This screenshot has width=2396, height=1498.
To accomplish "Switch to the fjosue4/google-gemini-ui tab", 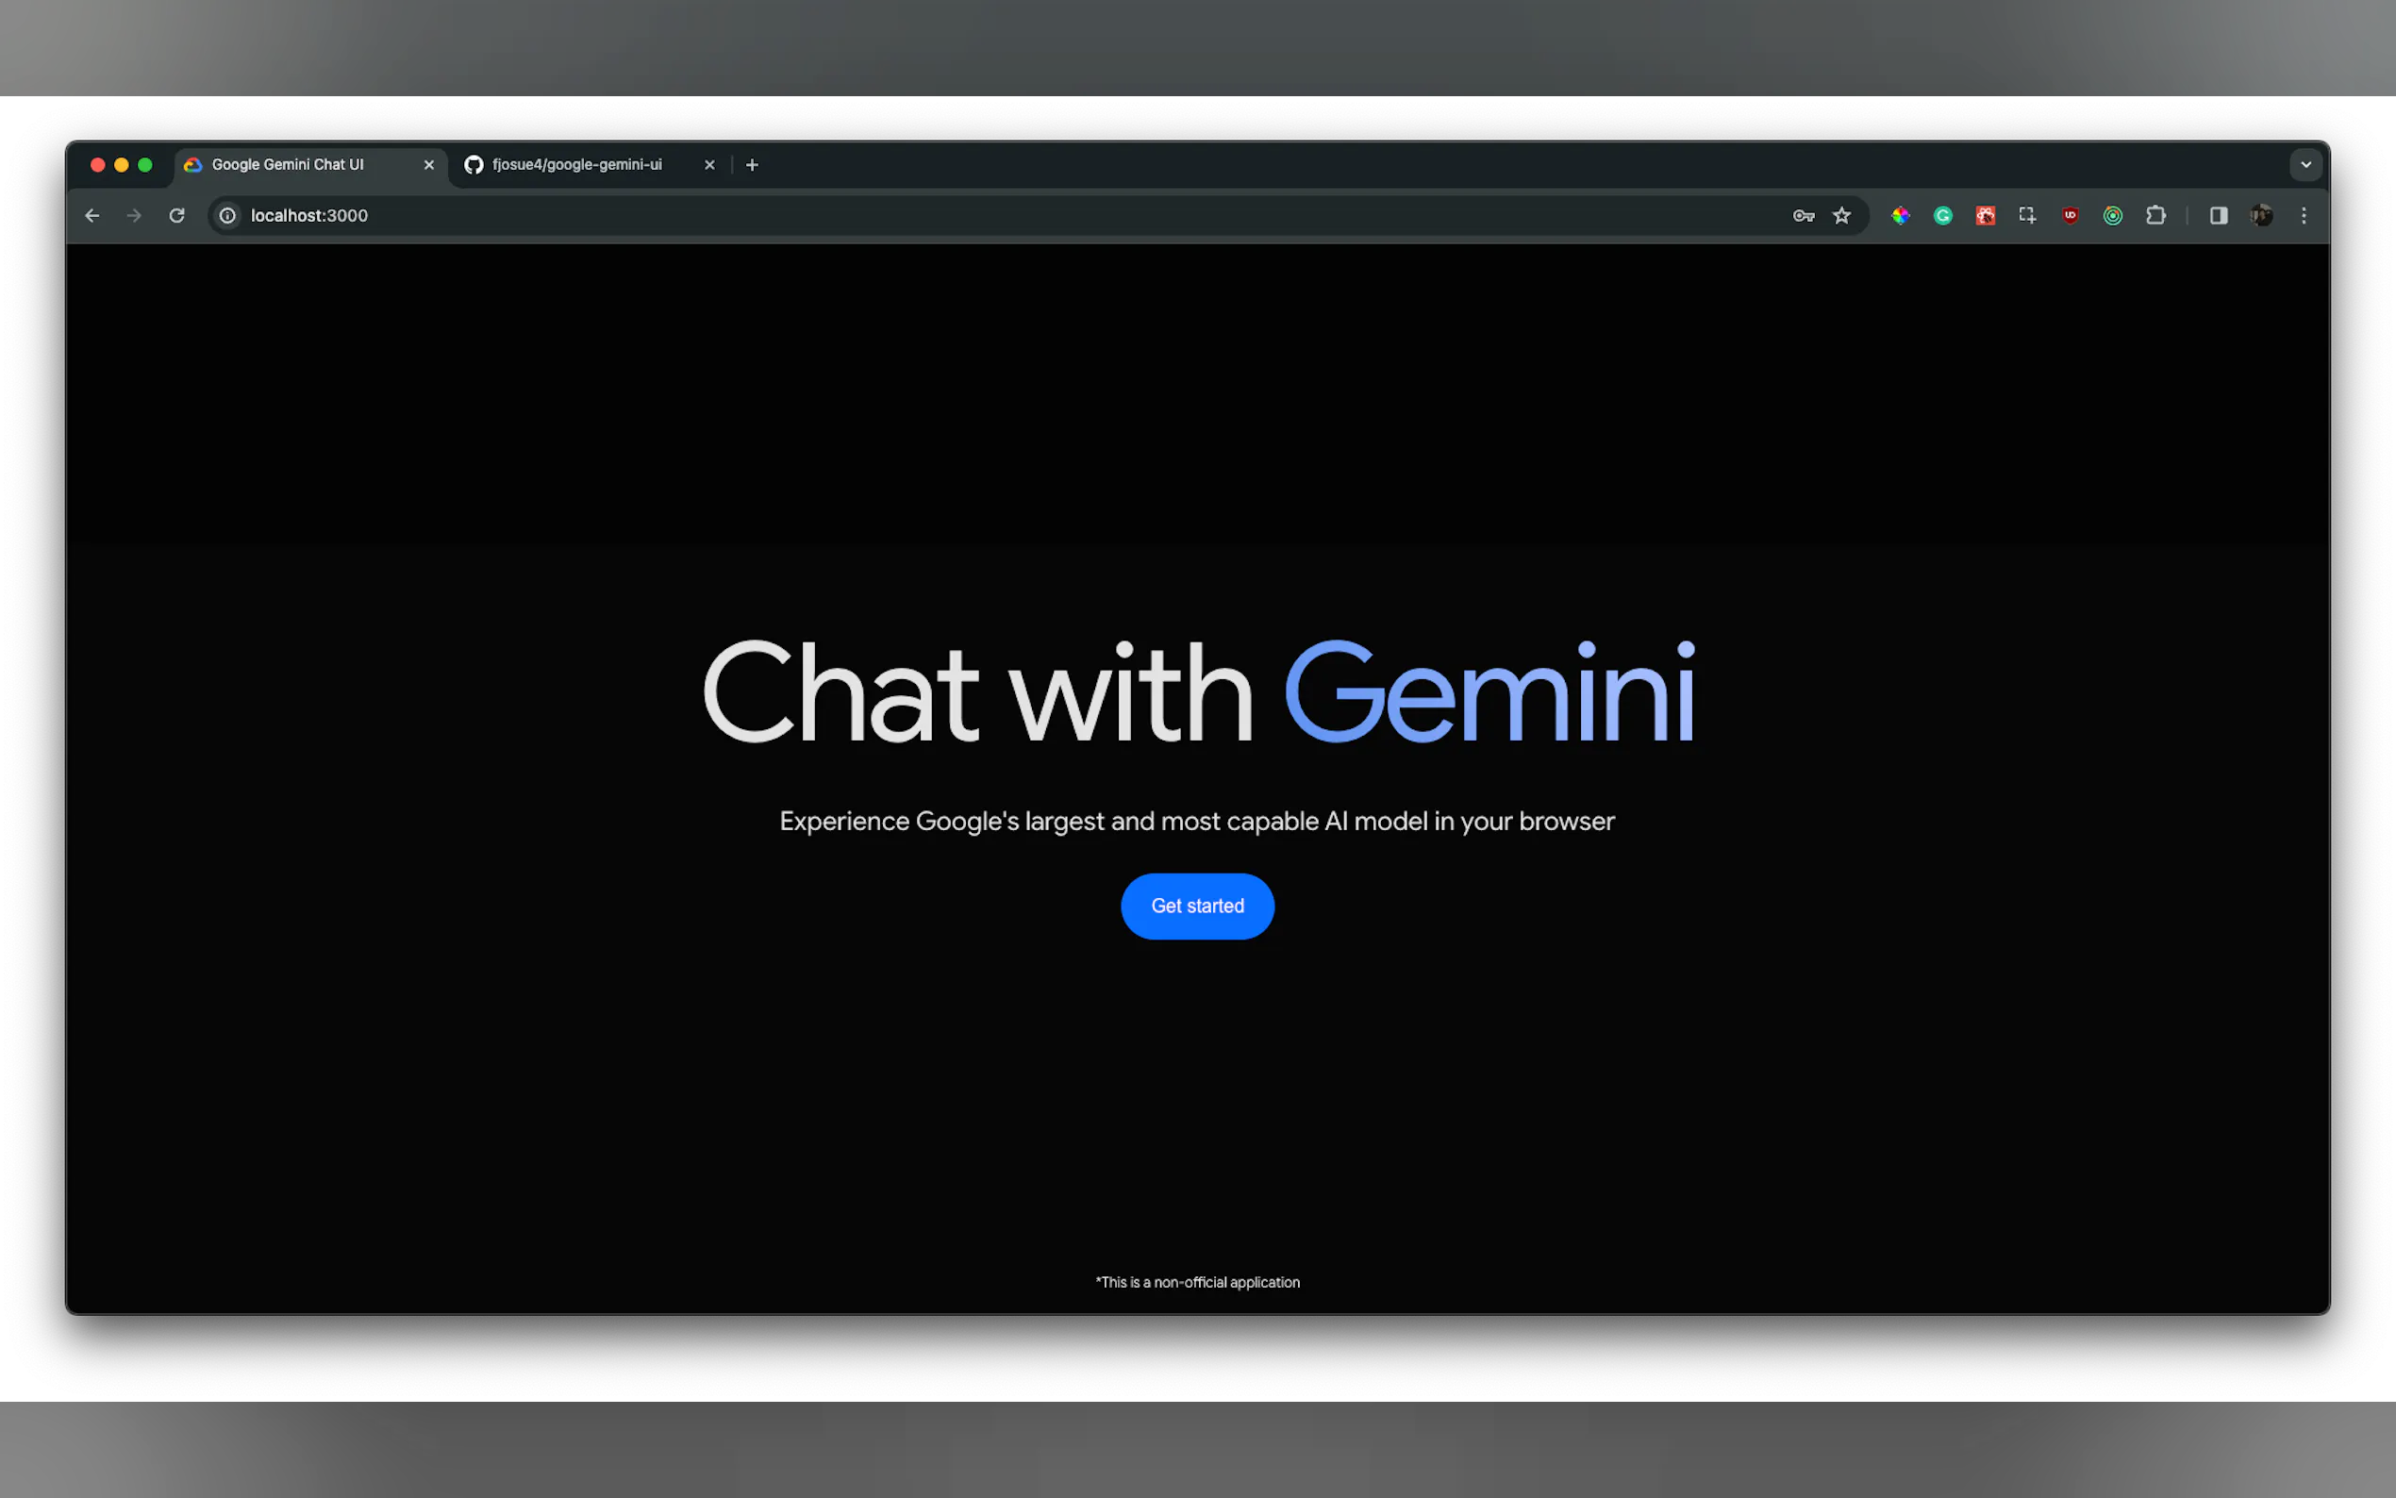I will point(577,164).
